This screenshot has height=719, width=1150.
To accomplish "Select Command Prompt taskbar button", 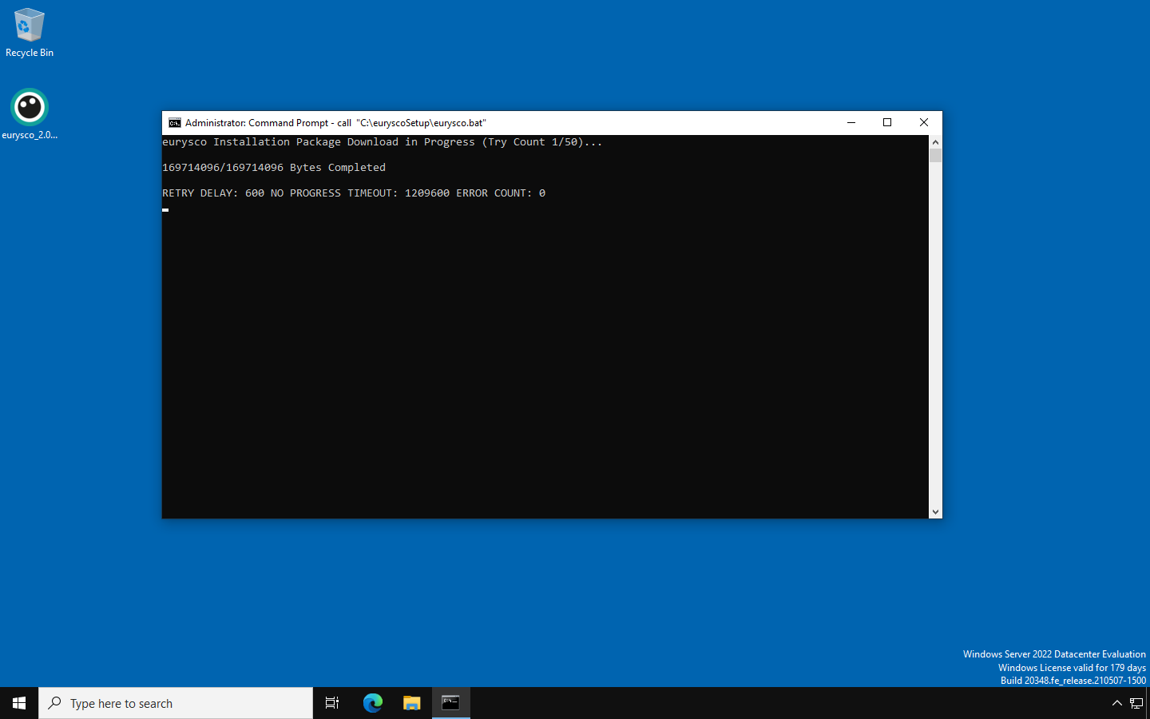I will point(451,703).
